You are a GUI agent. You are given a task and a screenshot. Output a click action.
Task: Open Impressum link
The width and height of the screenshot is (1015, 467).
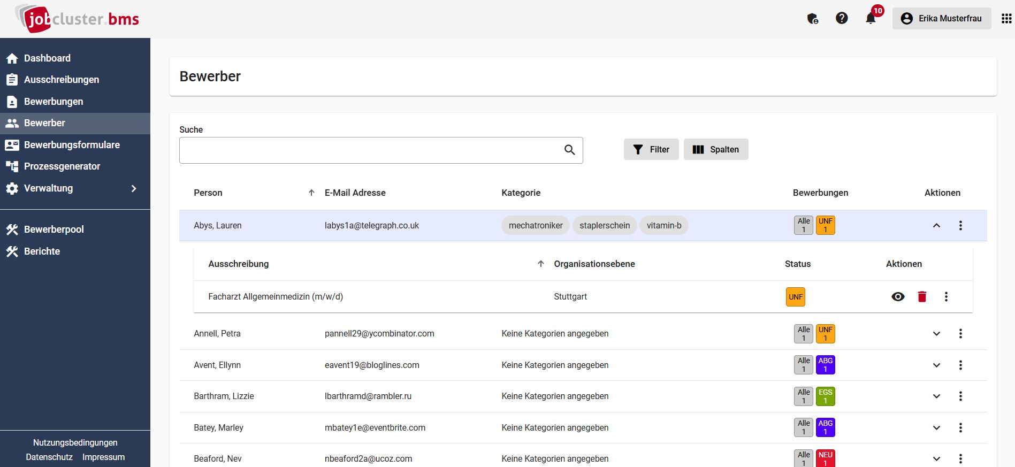tap(103, 457)
